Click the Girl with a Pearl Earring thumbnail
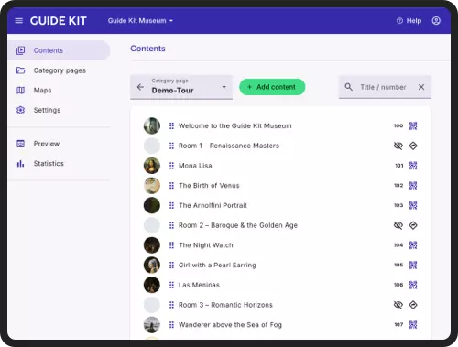Image resolution: width=458 pixels, height=347 pixels. (152, 265)
